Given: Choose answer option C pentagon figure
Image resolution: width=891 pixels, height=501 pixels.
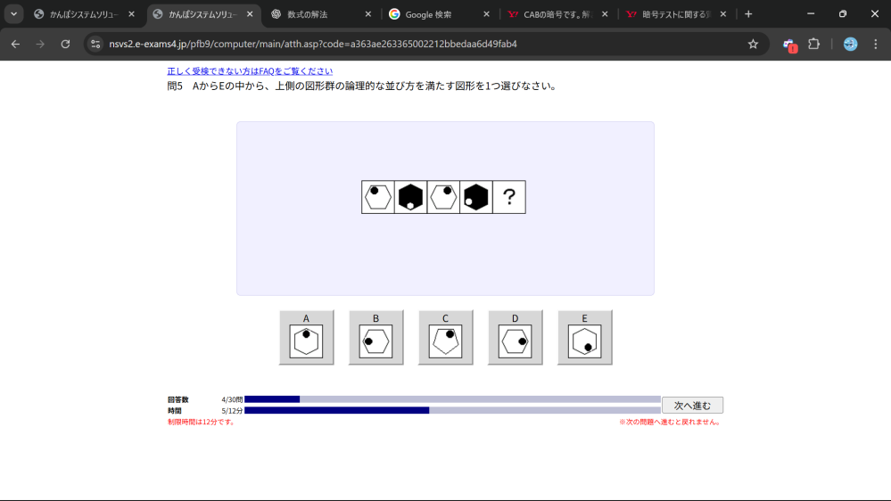Looking at the screenshot, I should tap(445, 338).
